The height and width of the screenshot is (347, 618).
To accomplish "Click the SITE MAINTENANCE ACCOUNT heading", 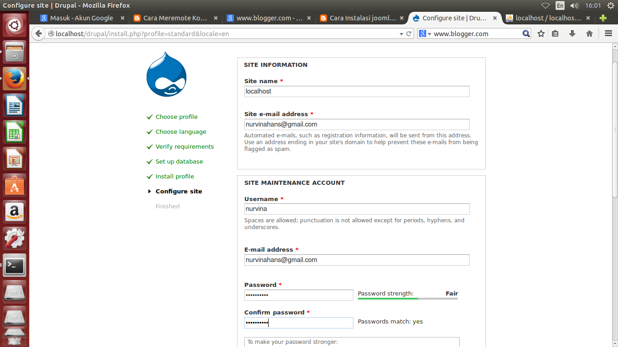I will click(x=295, y=183).
